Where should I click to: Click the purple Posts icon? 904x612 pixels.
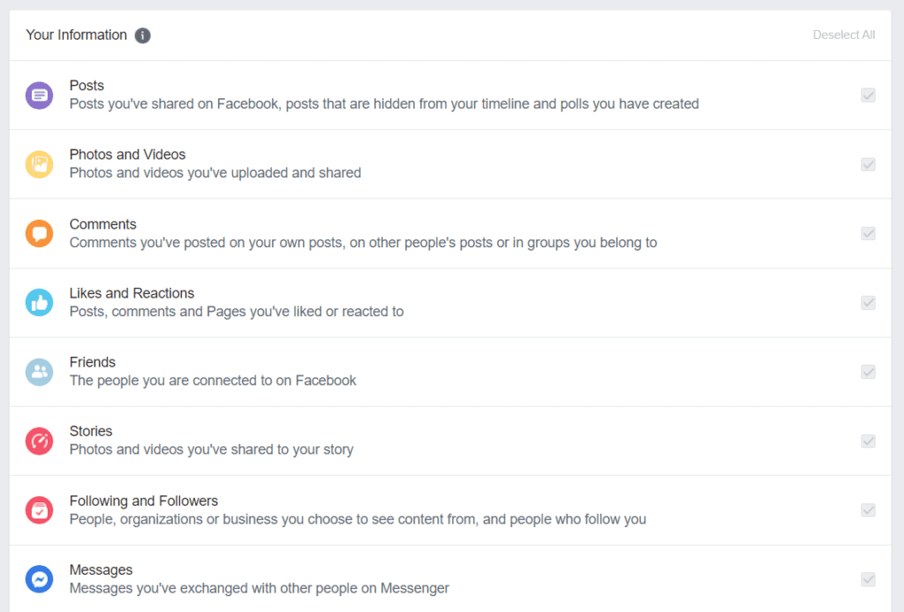point(39,95)
